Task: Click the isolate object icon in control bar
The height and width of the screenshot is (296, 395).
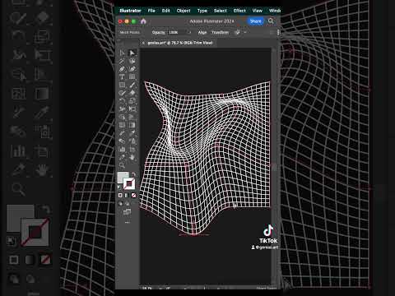Action: 237,32
